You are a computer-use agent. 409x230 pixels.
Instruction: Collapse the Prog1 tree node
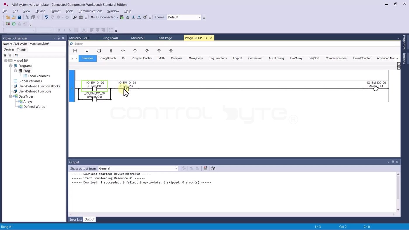[15, 71]
